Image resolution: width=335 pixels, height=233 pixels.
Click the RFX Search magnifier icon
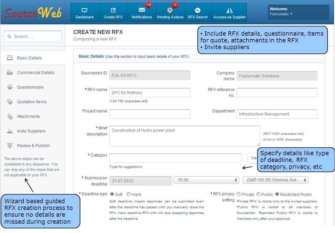[198, 10]
